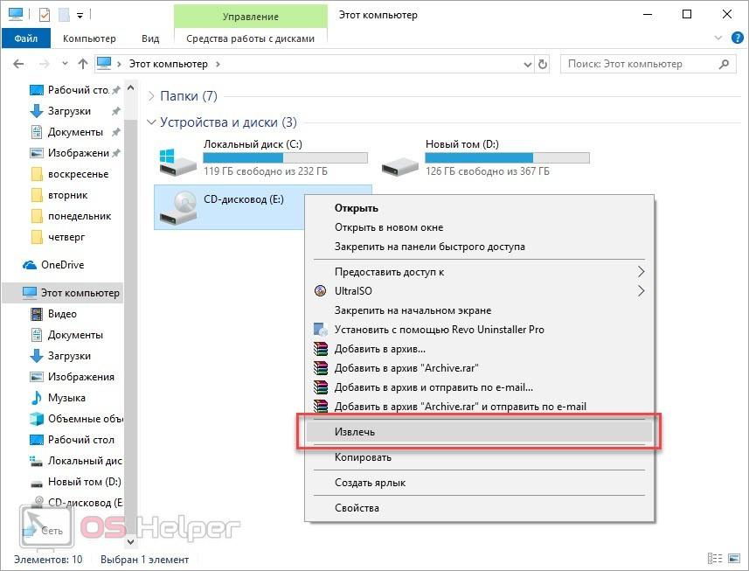749x571 pixels.
Task: Expand the ribbon with the chevron
Action: 718,38
